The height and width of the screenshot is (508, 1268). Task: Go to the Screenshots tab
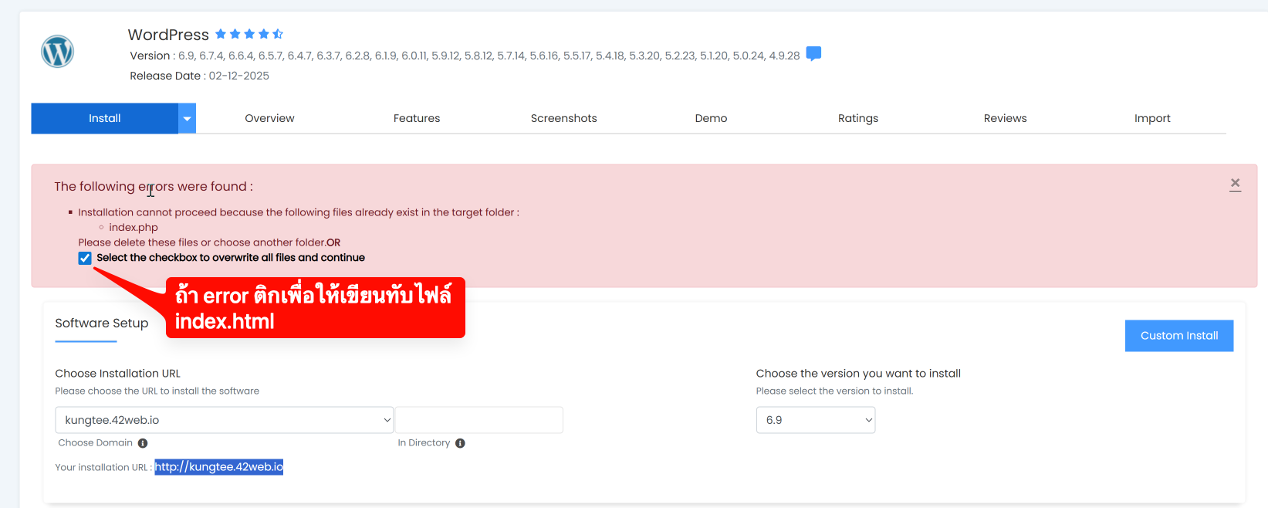(563, 118)
